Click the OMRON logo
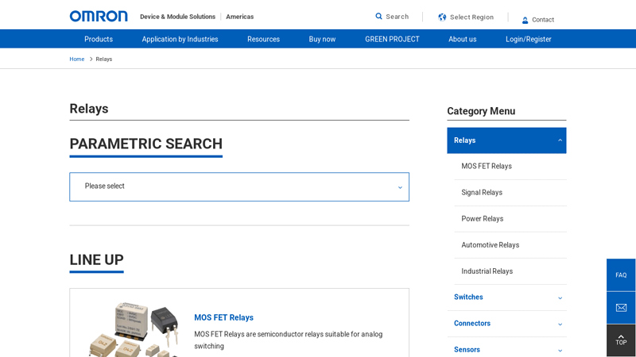 coord(99,16)
